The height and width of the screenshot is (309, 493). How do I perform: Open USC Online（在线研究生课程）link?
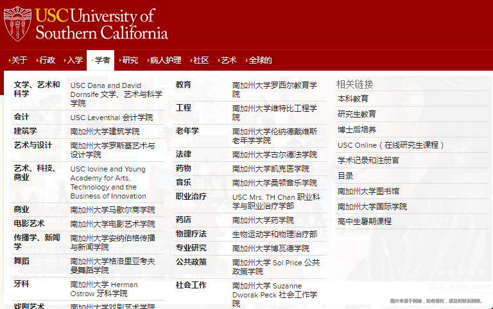[x=391, y=145]
